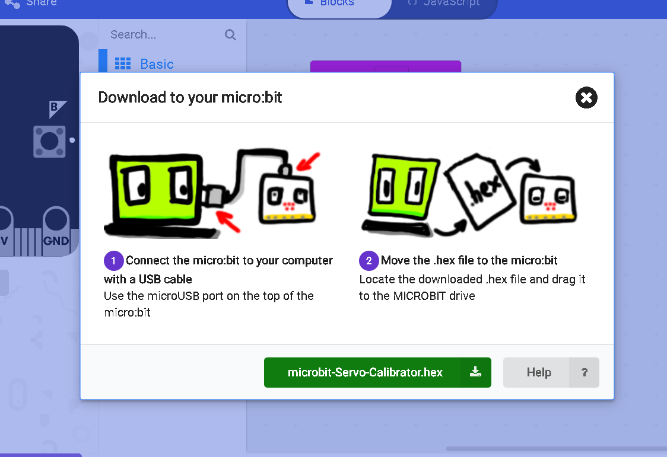Click the 'Connect the micro:bit to your computer' heading
This screenshot has width=667, height=457.
[x=218, y=269]
